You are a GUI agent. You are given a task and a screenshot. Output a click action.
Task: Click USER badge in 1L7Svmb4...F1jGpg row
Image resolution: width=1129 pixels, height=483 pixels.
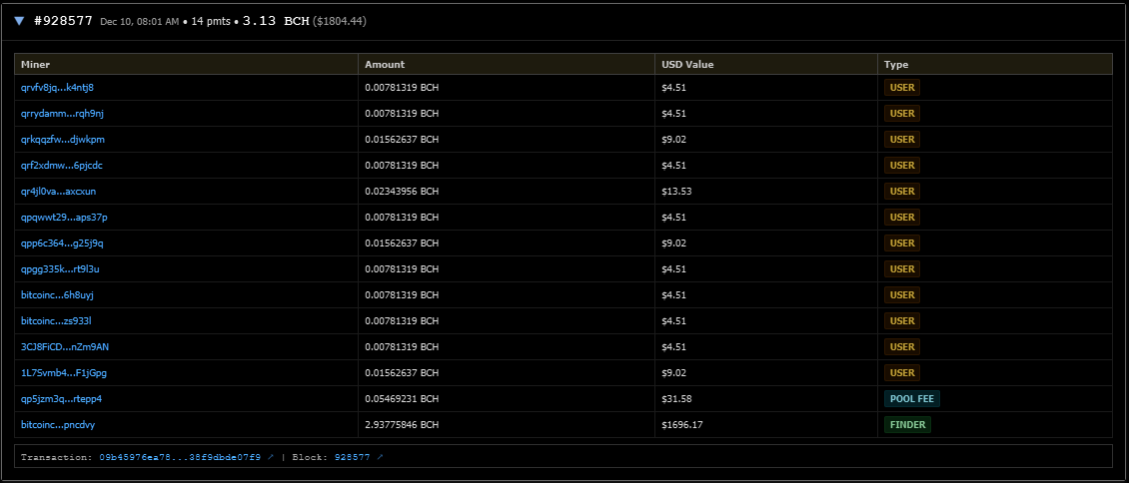click(x=902, y=373)
